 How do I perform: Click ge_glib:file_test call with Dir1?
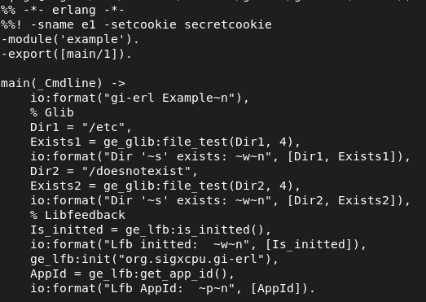pyautogui.click(x=198, y=142)
